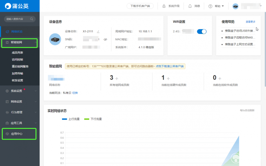266x166 pixels.
Task: Click the 应用中心 cube icon
Action: tap(7, 134)
